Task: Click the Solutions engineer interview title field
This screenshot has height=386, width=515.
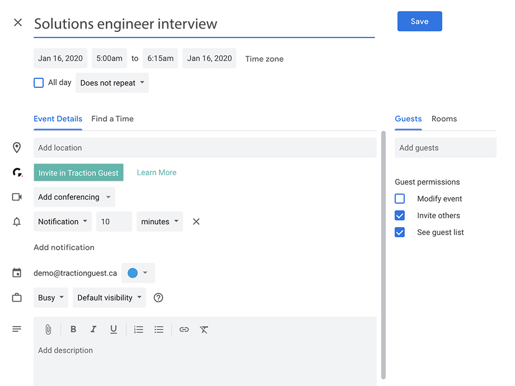Action: tap(204, 23)
